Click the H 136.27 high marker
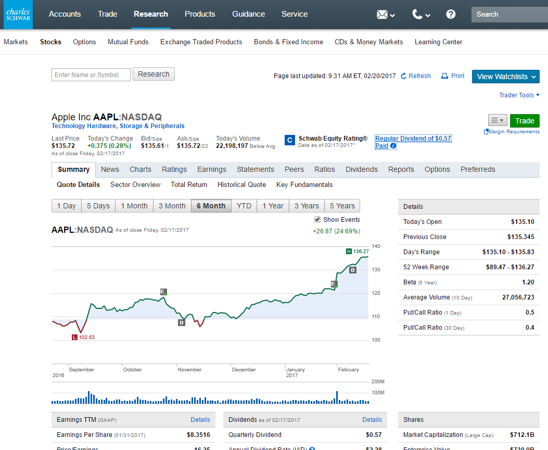548x450 pixels. [357, 252]
